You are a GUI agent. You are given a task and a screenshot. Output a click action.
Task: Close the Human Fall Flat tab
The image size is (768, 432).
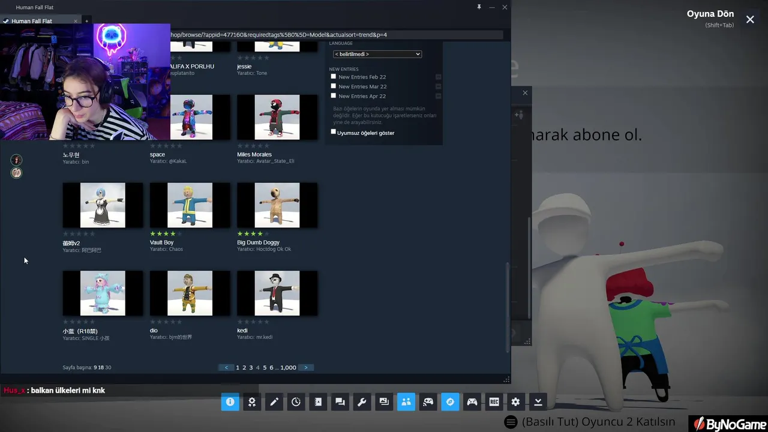(x=76, y=21)
